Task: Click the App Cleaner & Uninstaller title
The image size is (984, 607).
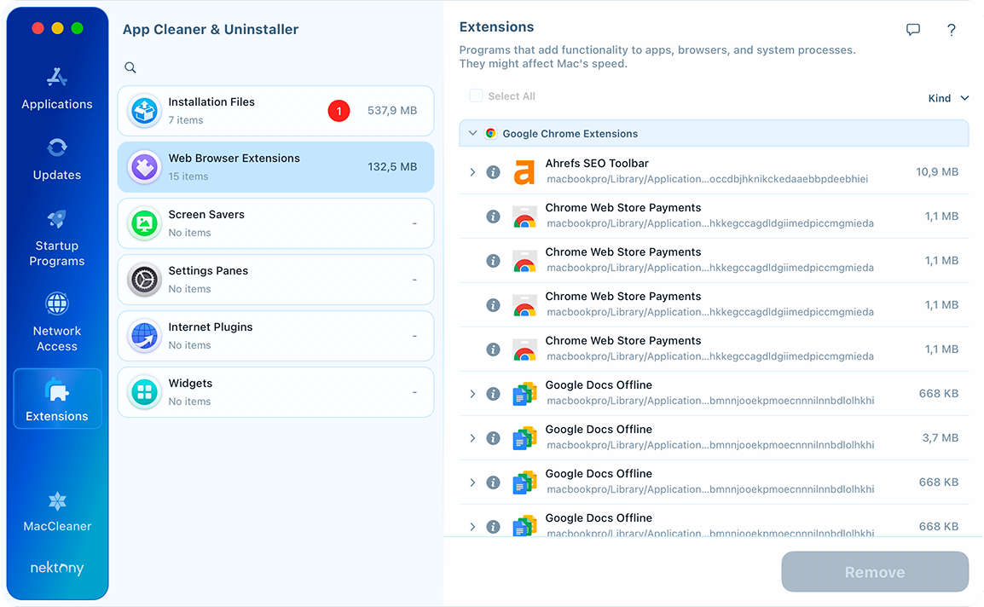Action: (211, 30)
